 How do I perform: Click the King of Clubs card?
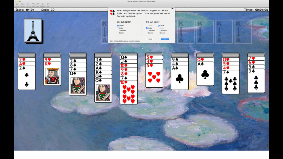(103, 72)
